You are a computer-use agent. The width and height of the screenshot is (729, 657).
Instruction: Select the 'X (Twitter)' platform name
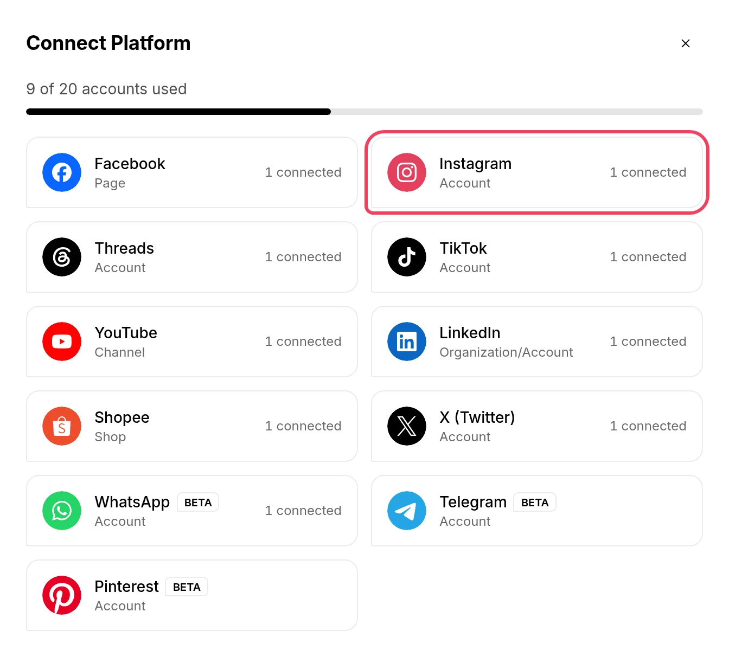[x=477, y=417]
